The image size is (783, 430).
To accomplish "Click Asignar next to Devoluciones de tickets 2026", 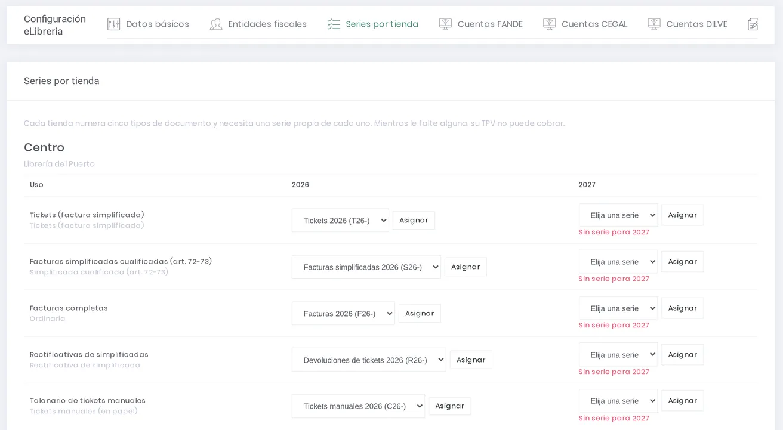I will pyautogui.click(x=471, y=360).
